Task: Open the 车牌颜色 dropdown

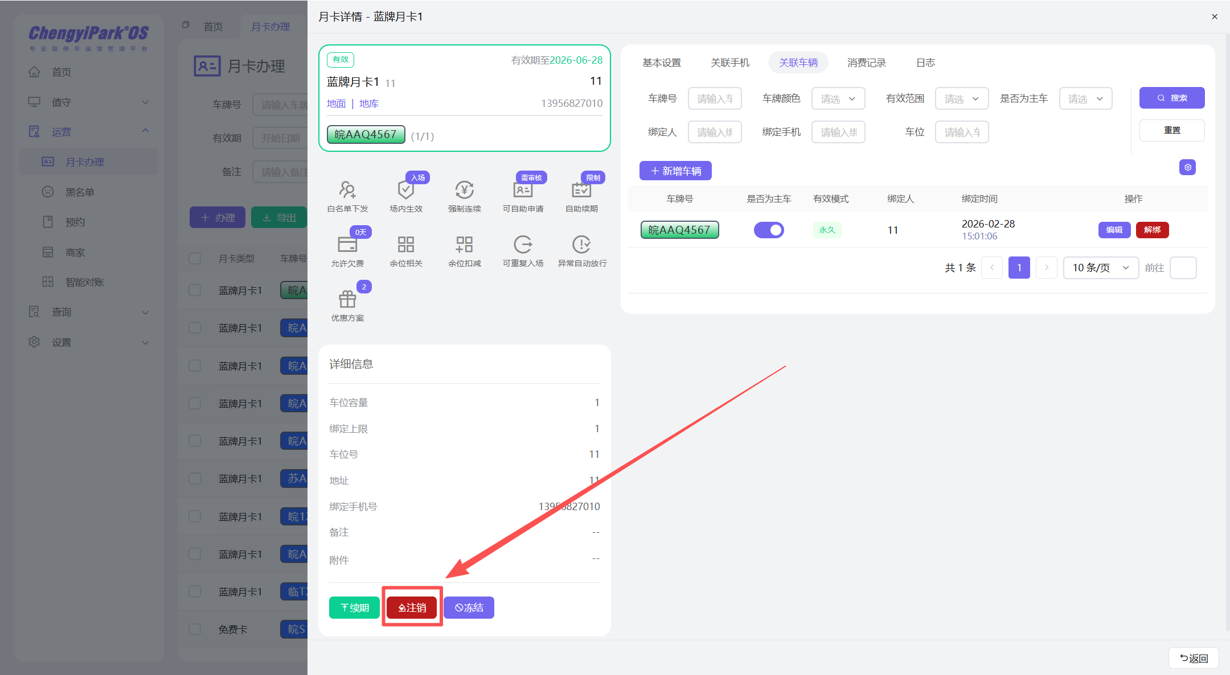Action: coord(838,98)
